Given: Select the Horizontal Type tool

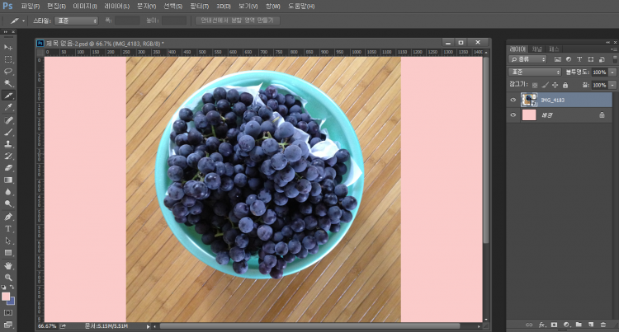Looking at the screenshot, I should click(8, 228).
